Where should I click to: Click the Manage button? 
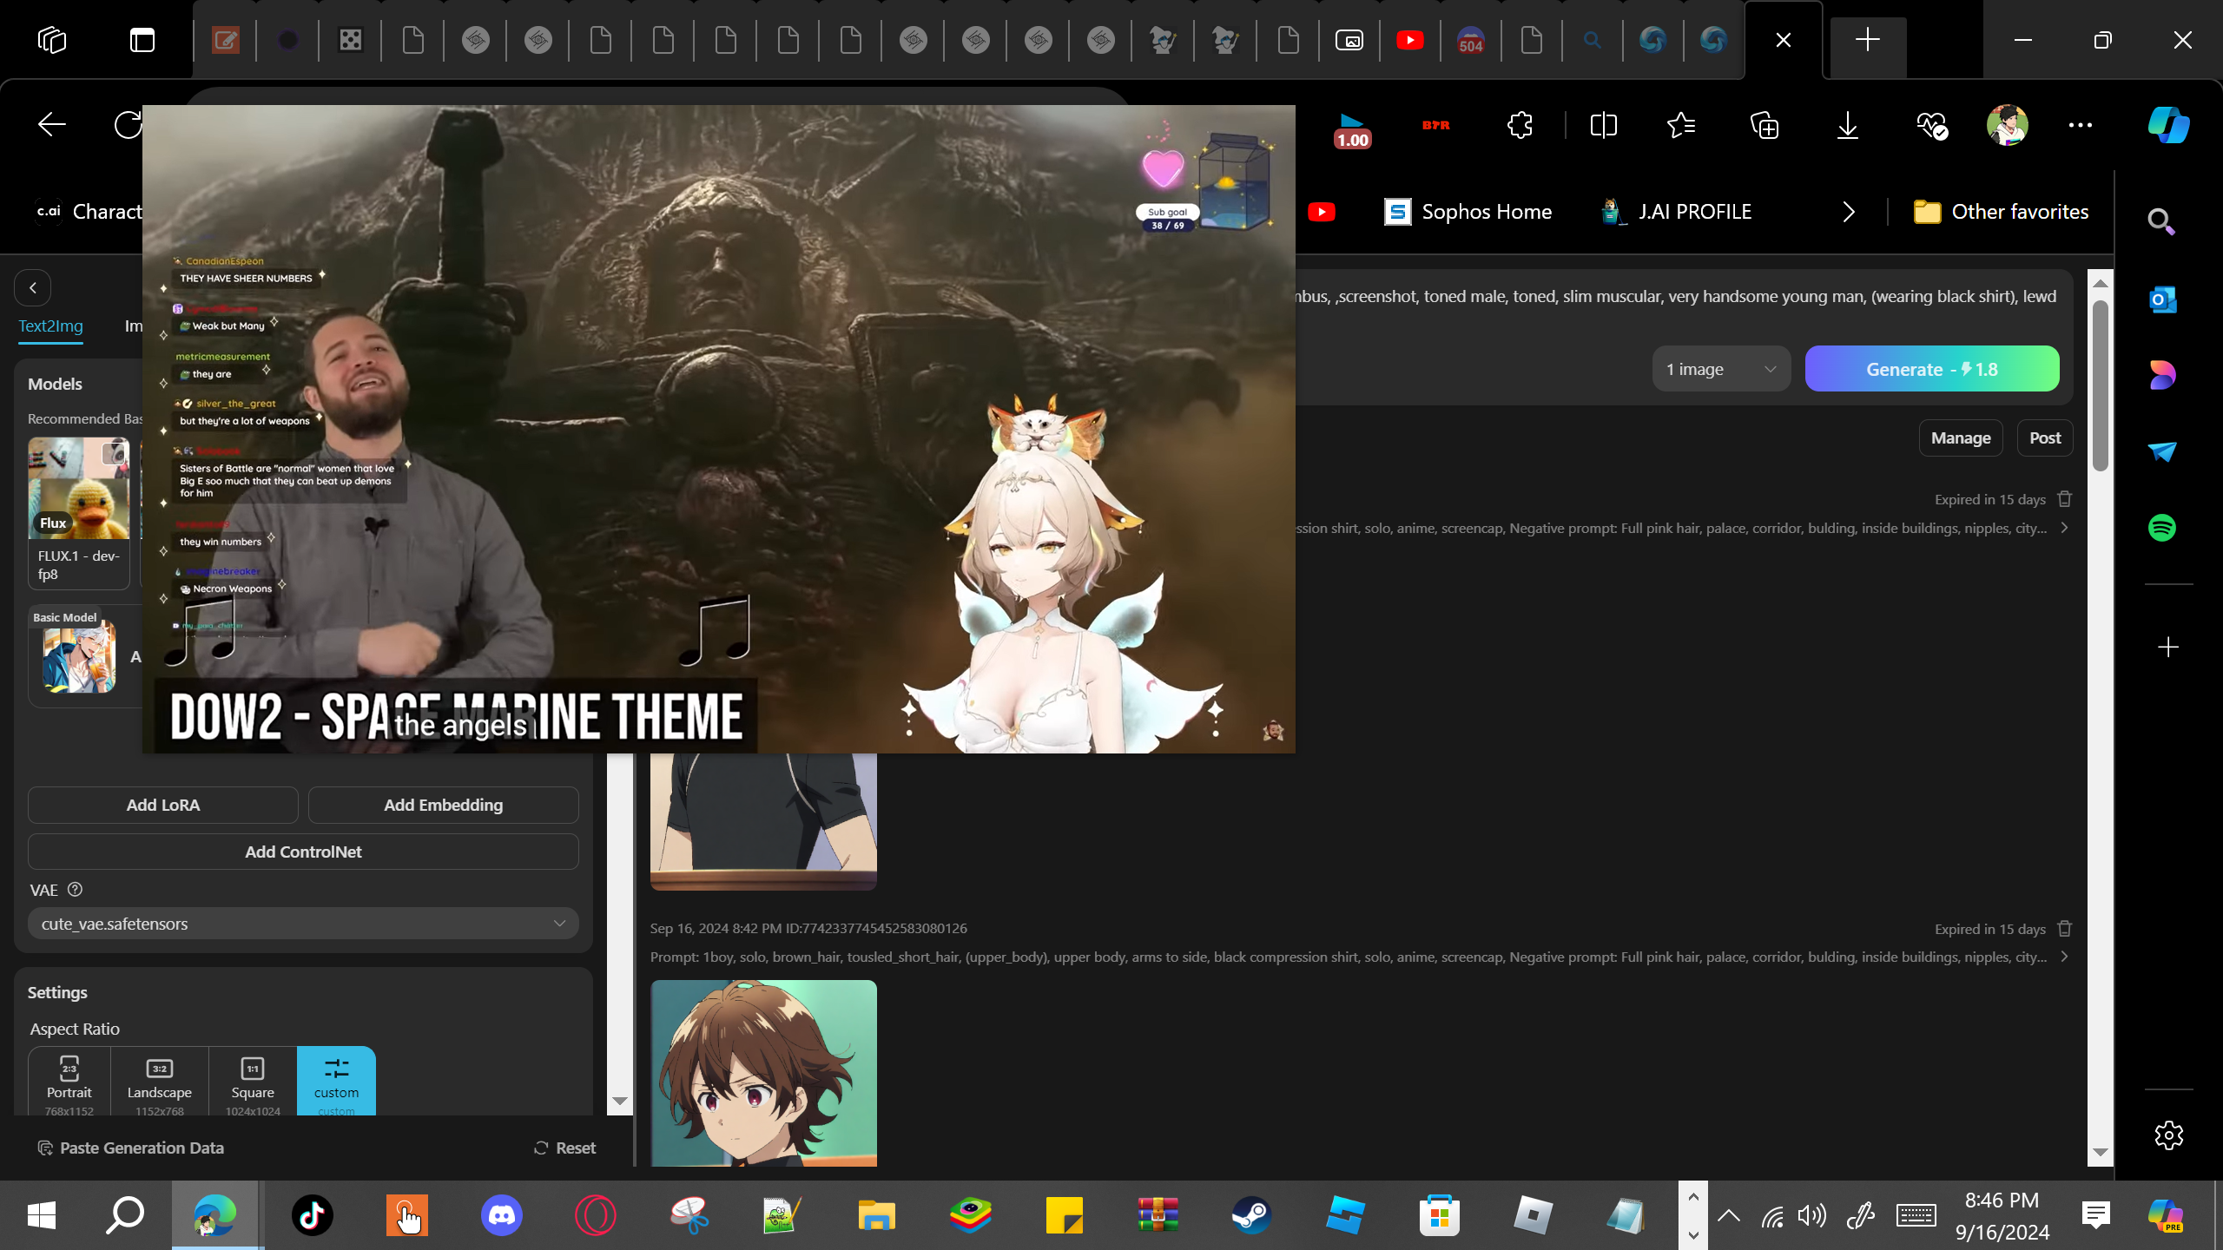click(1961, 438)
